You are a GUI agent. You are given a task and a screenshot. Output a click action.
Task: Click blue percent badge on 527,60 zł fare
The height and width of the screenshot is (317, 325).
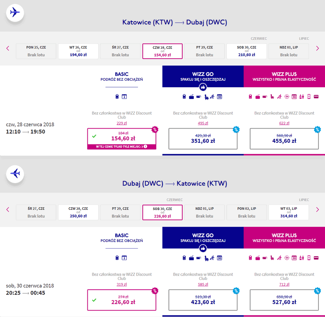pos(317,291)
